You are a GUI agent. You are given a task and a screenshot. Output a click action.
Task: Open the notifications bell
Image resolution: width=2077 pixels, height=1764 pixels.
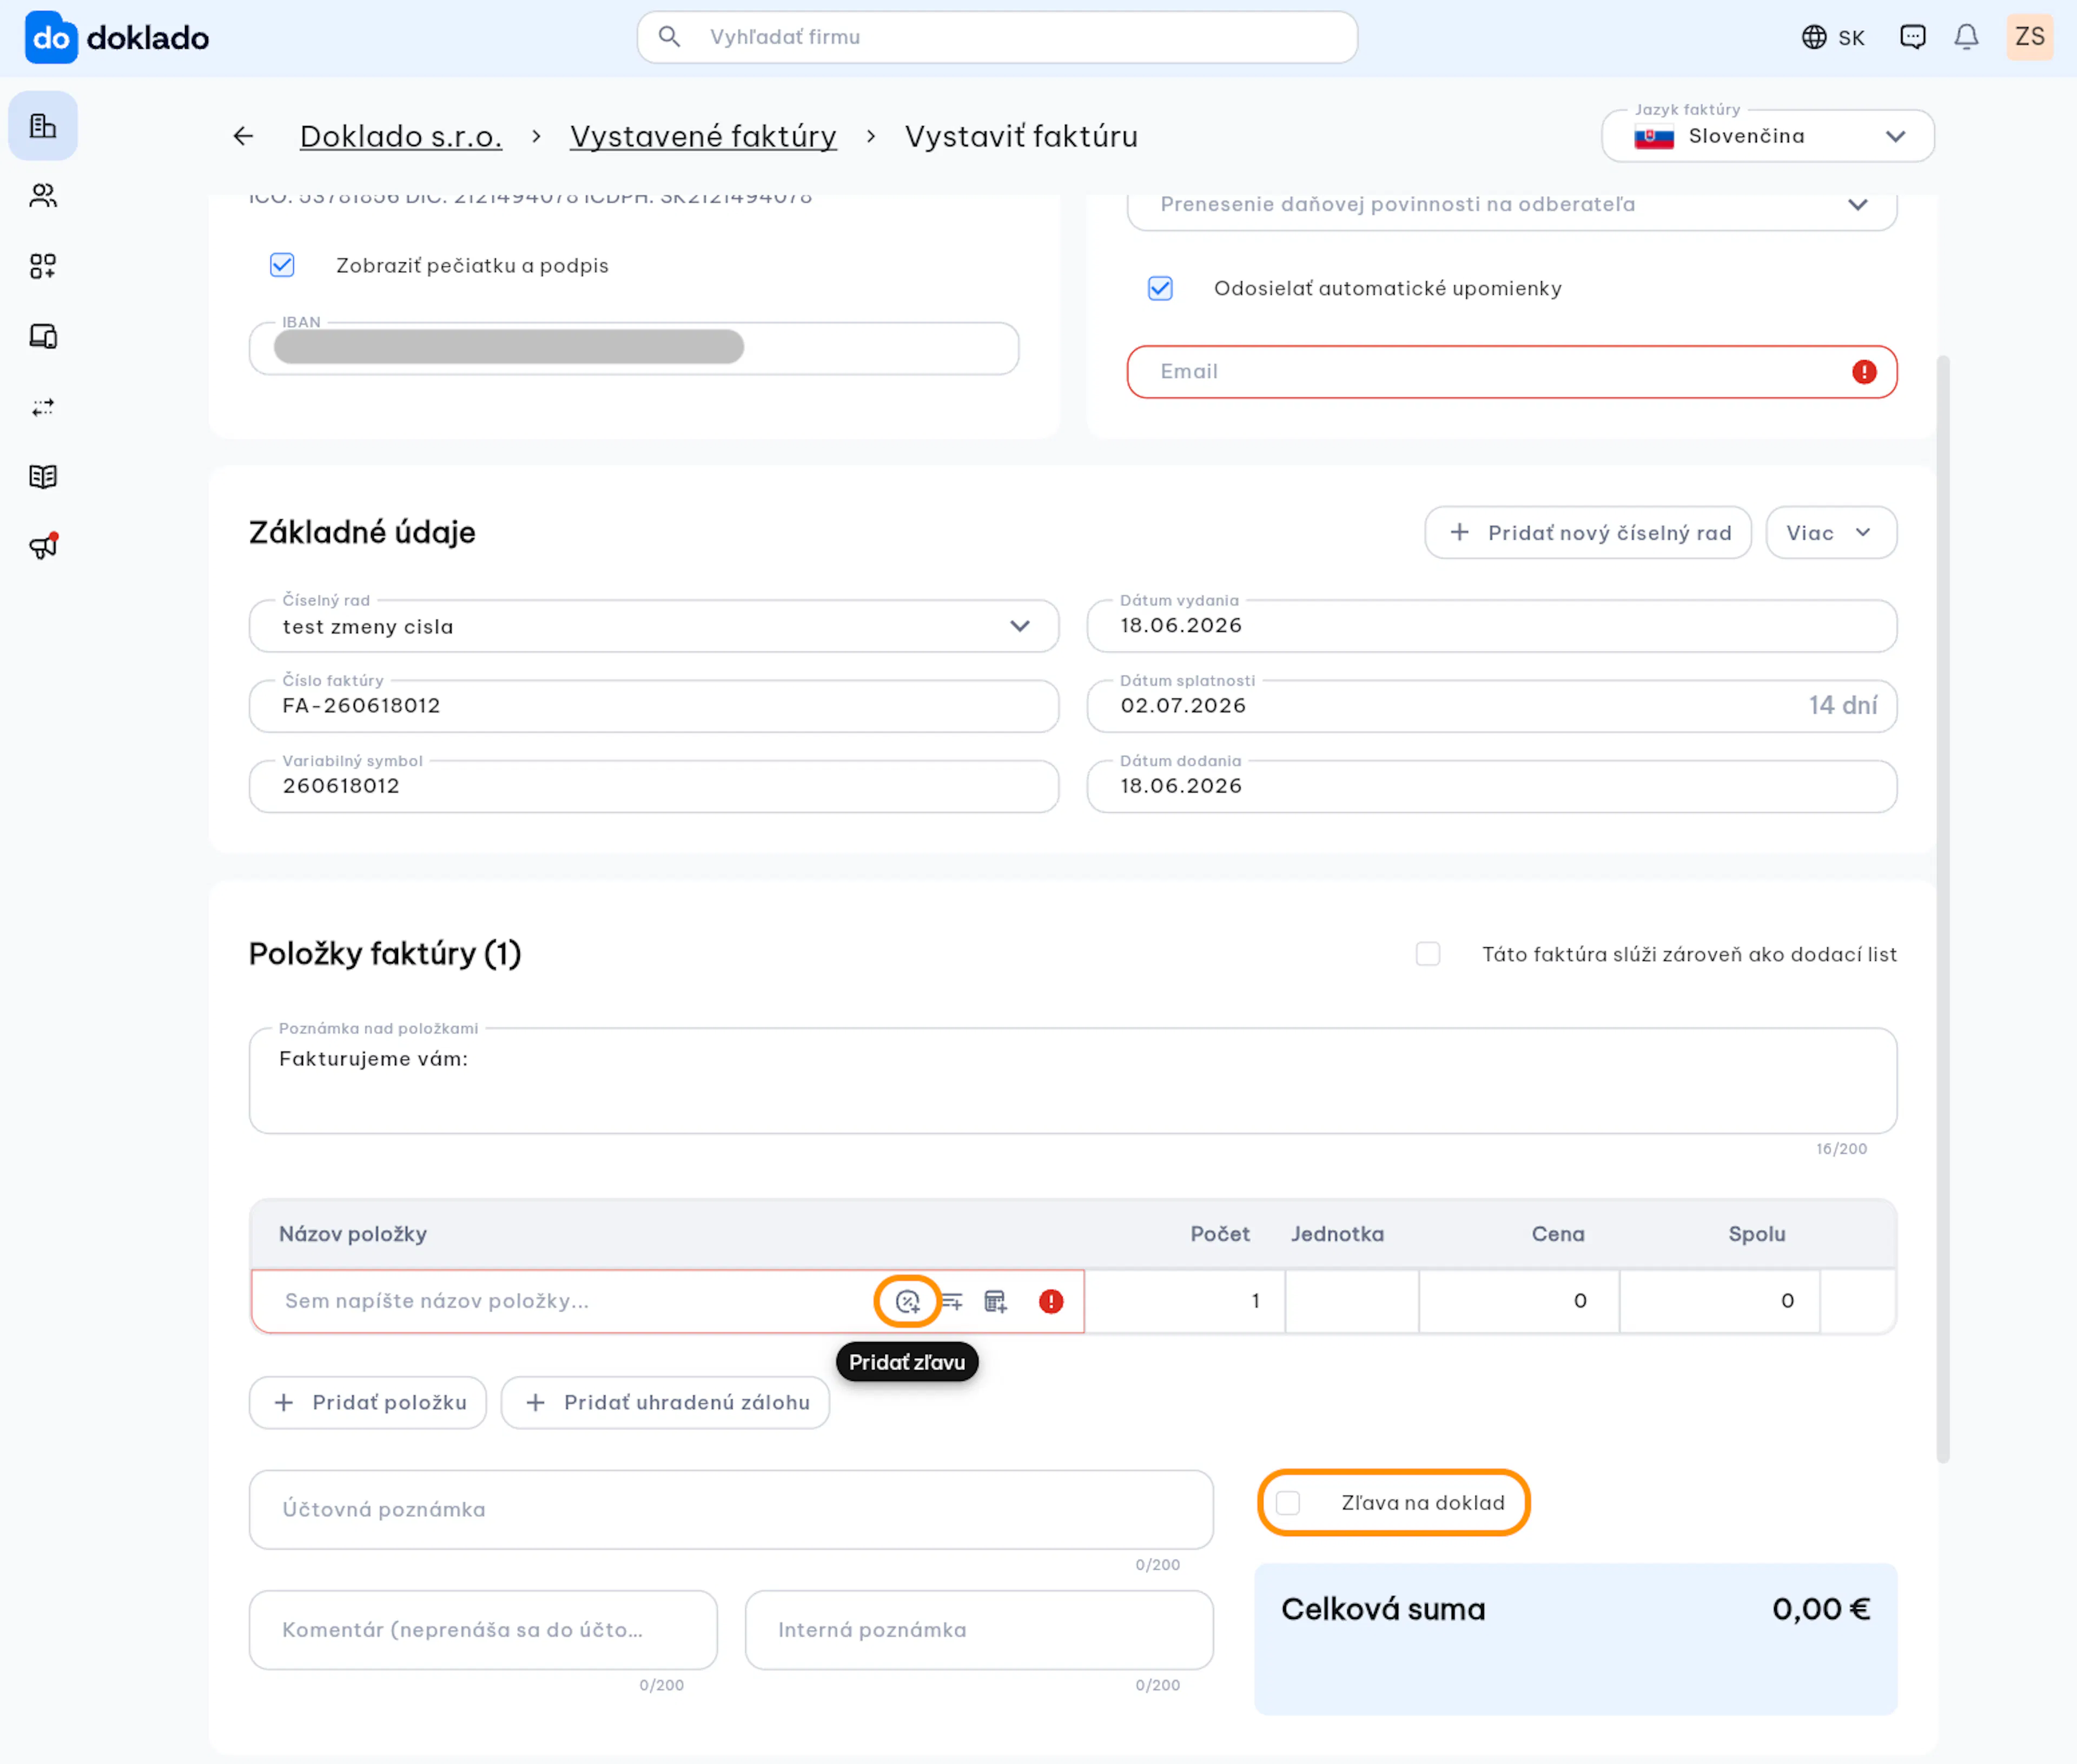(x=1966, y=37)
